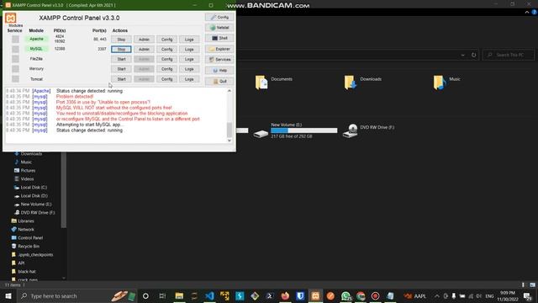The height and width of the screenshot is (303, 538).
Task: Open Tomcat Logs
Action: pos(189,79)
